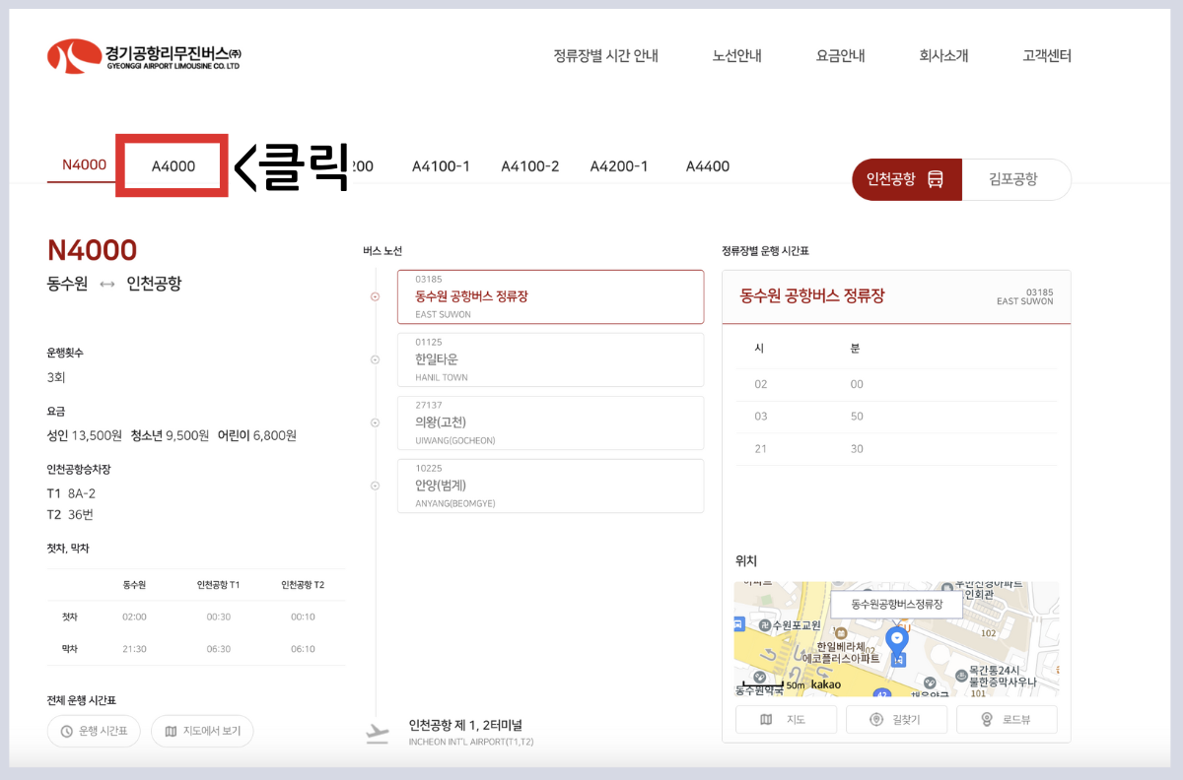Image resolution: width=1183 pixels, height=780 pixels.
Task: Switch to the A4000 route tab
Action: click(x=173, y=165)
